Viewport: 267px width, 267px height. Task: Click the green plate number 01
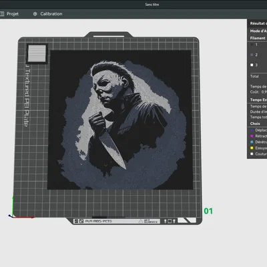208,211
